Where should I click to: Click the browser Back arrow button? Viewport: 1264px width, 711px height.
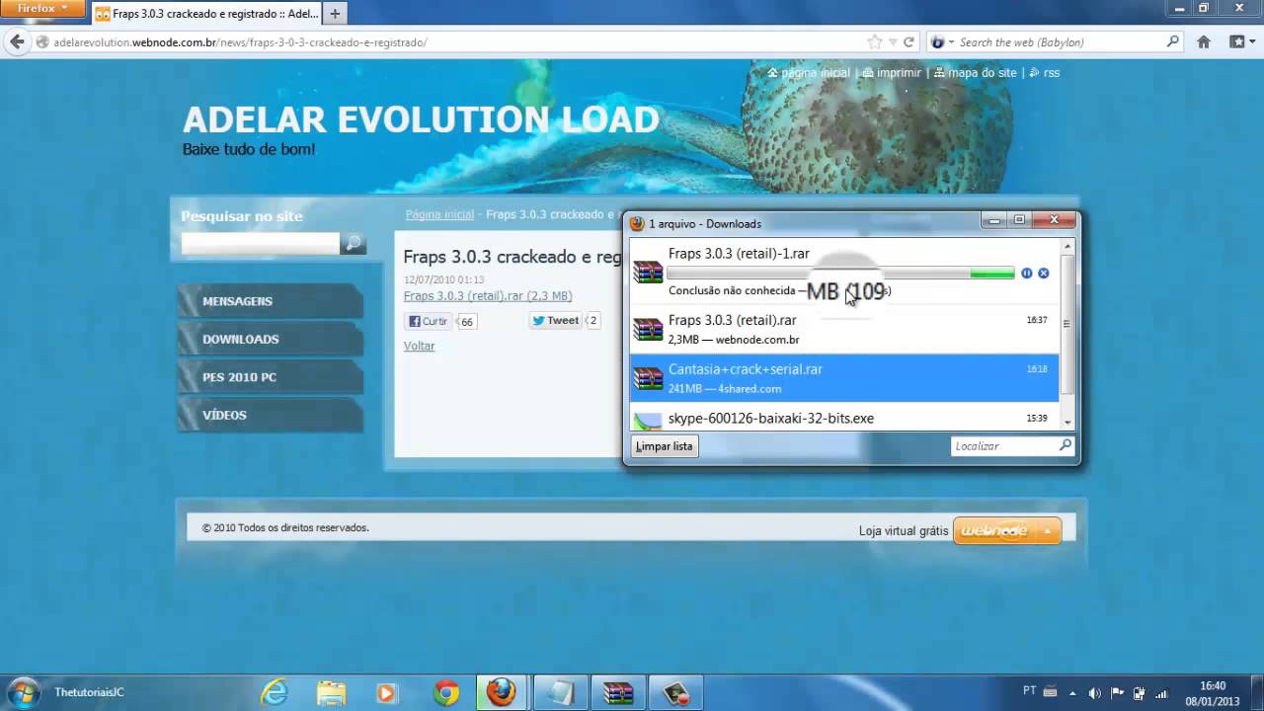[17, 42]
